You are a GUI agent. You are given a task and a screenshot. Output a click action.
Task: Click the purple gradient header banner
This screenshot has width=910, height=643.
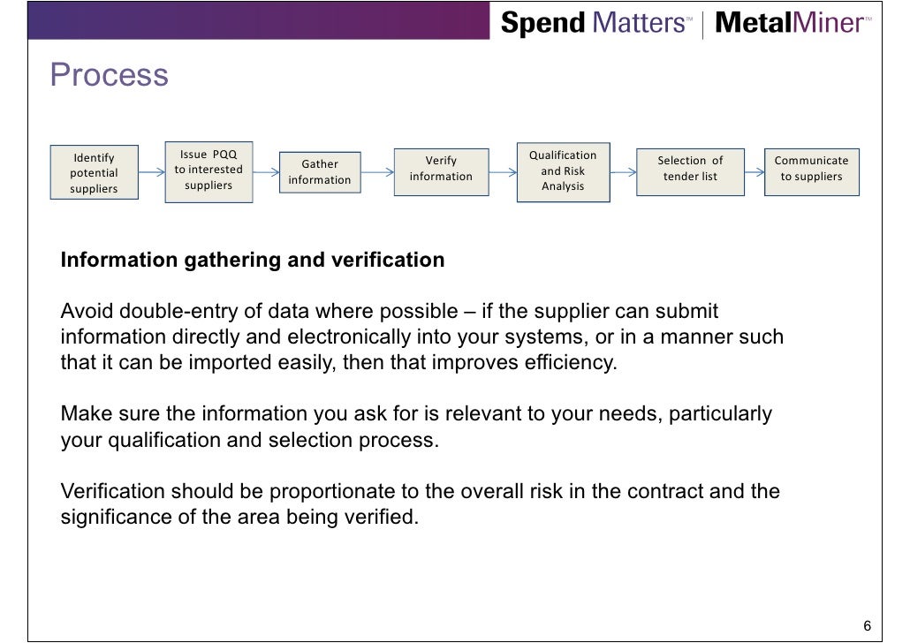click(x=259, y=20)
